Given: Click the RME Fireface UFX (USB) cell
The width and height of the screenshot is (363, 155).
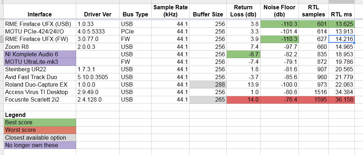Looking at the screenshot, I should click(40, 24).
